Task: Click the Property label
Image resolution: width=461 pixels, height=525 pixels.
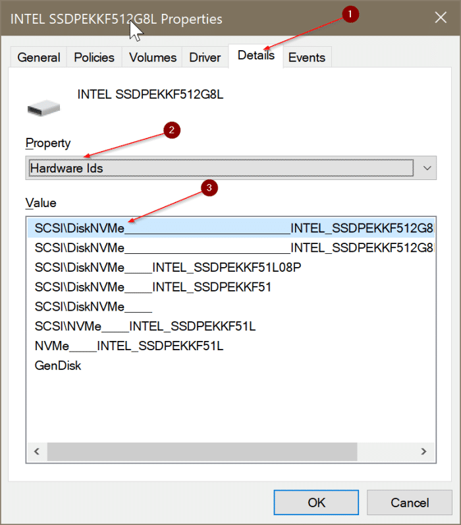Action: pyautogui.click(x=48, y=143)
